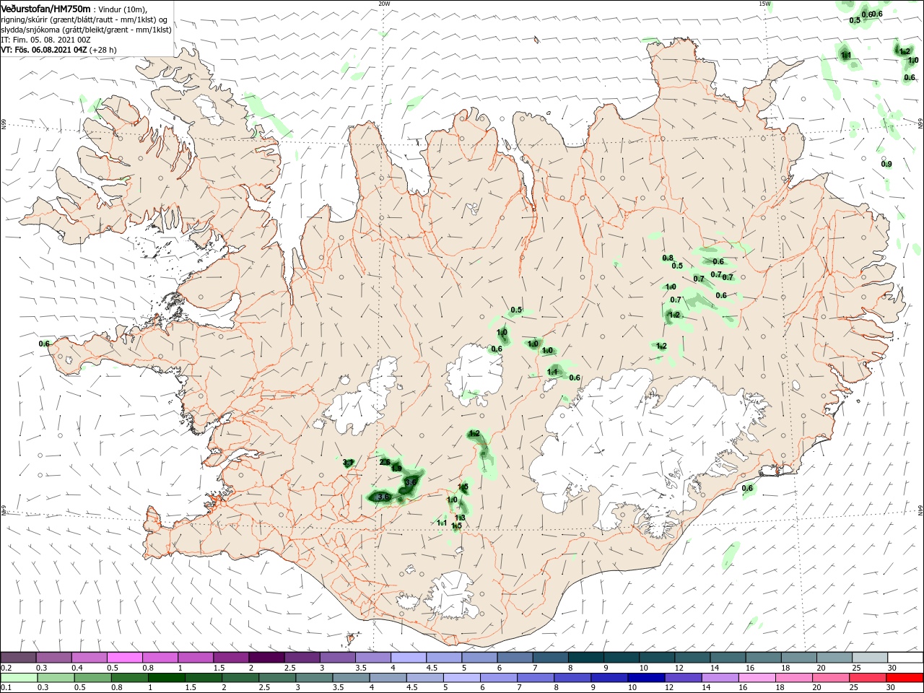Pick 3.5 swatch in upper legend row
This screenshot has height=693, width=924.
372,658
